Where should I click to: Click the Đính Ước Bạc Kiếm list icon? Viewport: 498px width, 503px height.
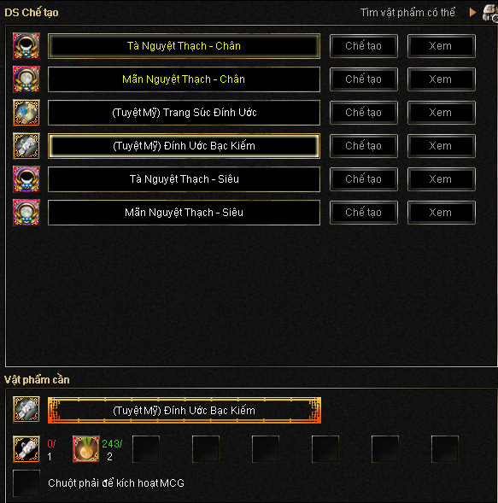pyautogui.click(x=26, y=146)
